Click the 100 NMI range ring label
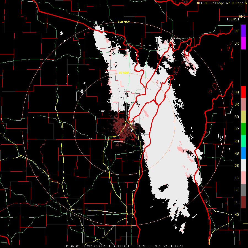248x248 pixels. pyautogui.click(x=124, y=22)
